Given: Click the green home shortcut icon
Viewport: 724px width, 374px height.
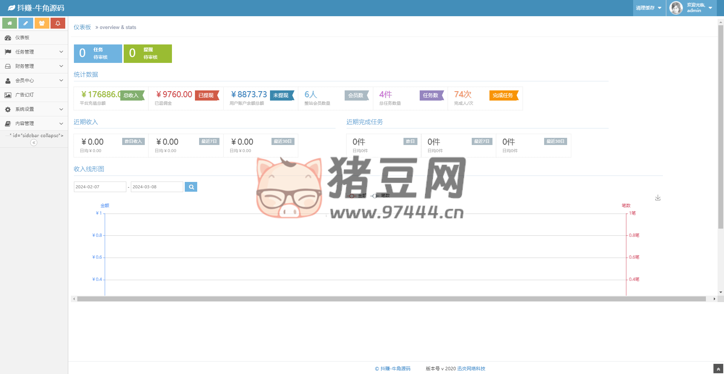Looking at the screenshot, I should point(9,23).
